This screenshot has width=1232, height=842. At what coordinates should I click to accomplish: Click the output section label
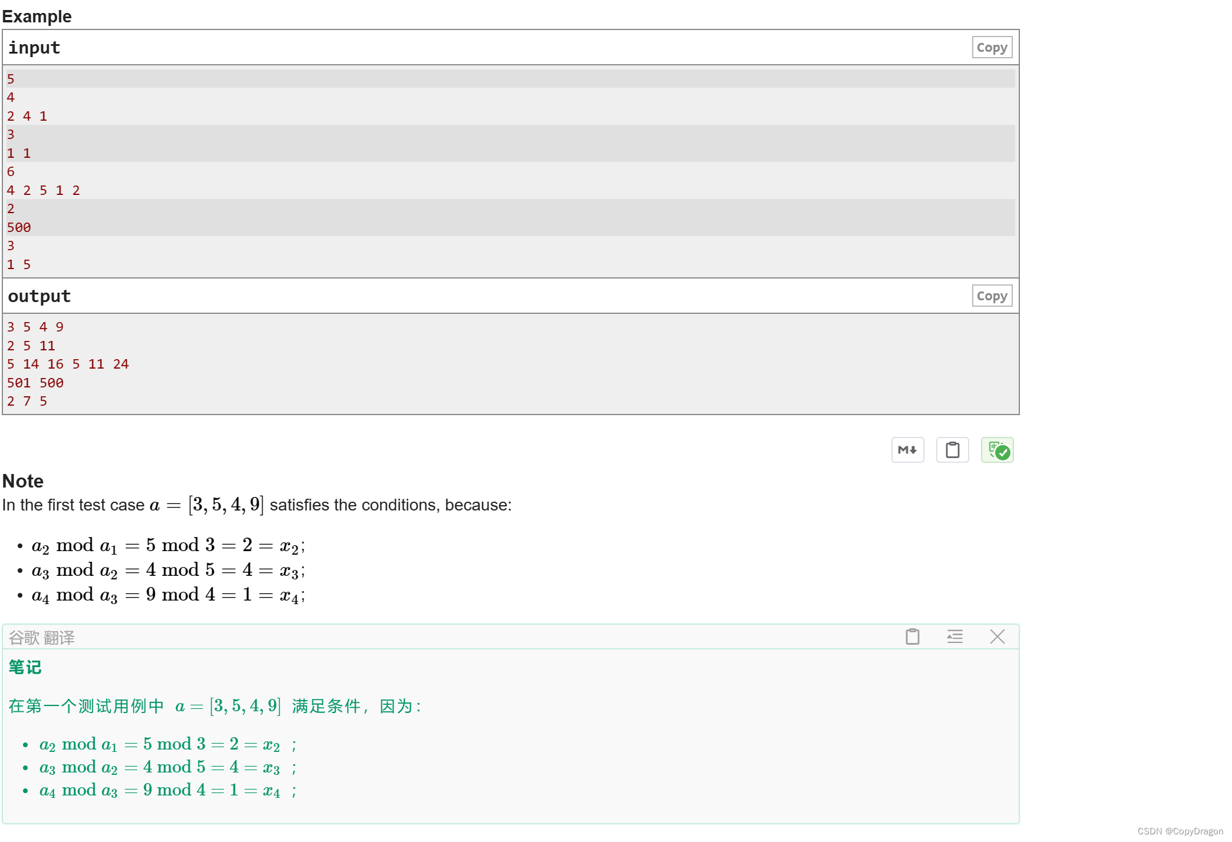tap(39, 296)
